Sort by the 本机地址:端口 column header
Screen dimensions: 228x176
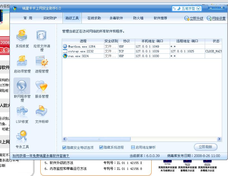click(152, 41)
